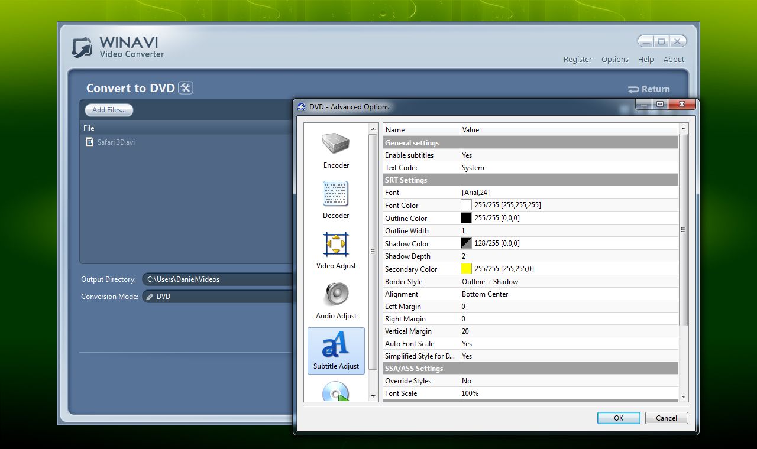The width and height of the screenshot is (757, 449).
Task: Open the Text Codec value dropdown
Action: (569, 168)
